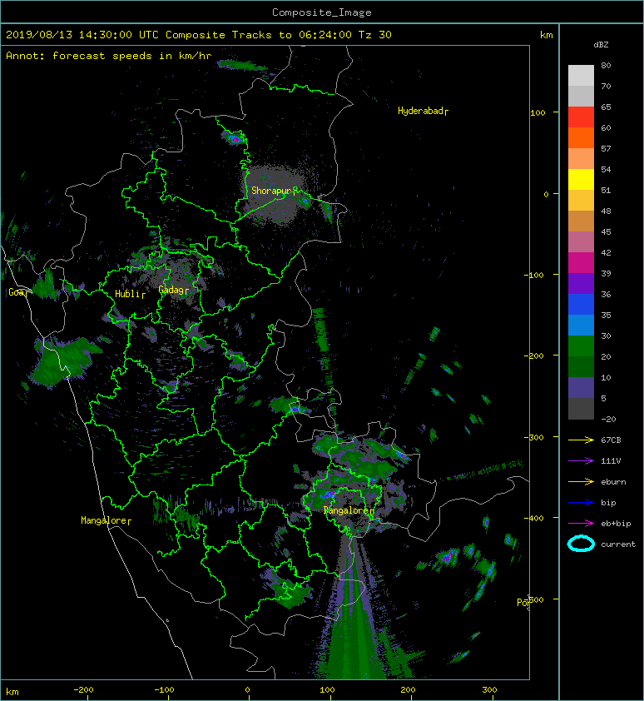Click the 67CB yellow arrow legend icon
The height and width of the screenshot is (701, 644).
pyautogui.click(x=581, y=440)
